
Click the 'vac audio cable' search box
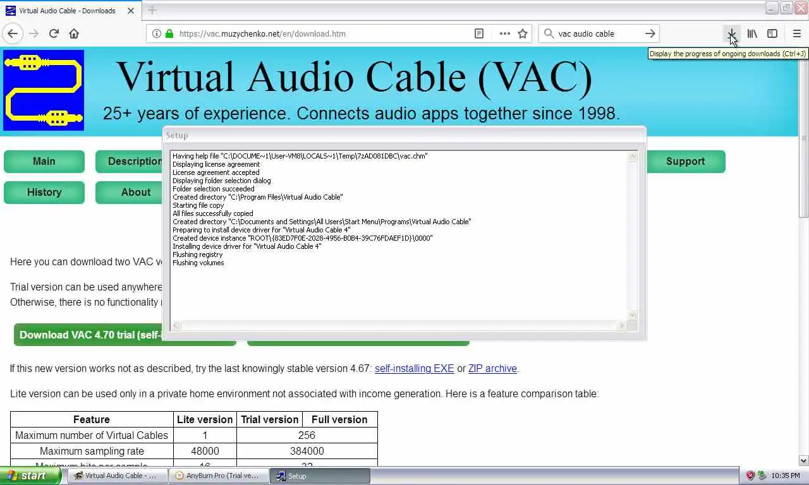598,33
